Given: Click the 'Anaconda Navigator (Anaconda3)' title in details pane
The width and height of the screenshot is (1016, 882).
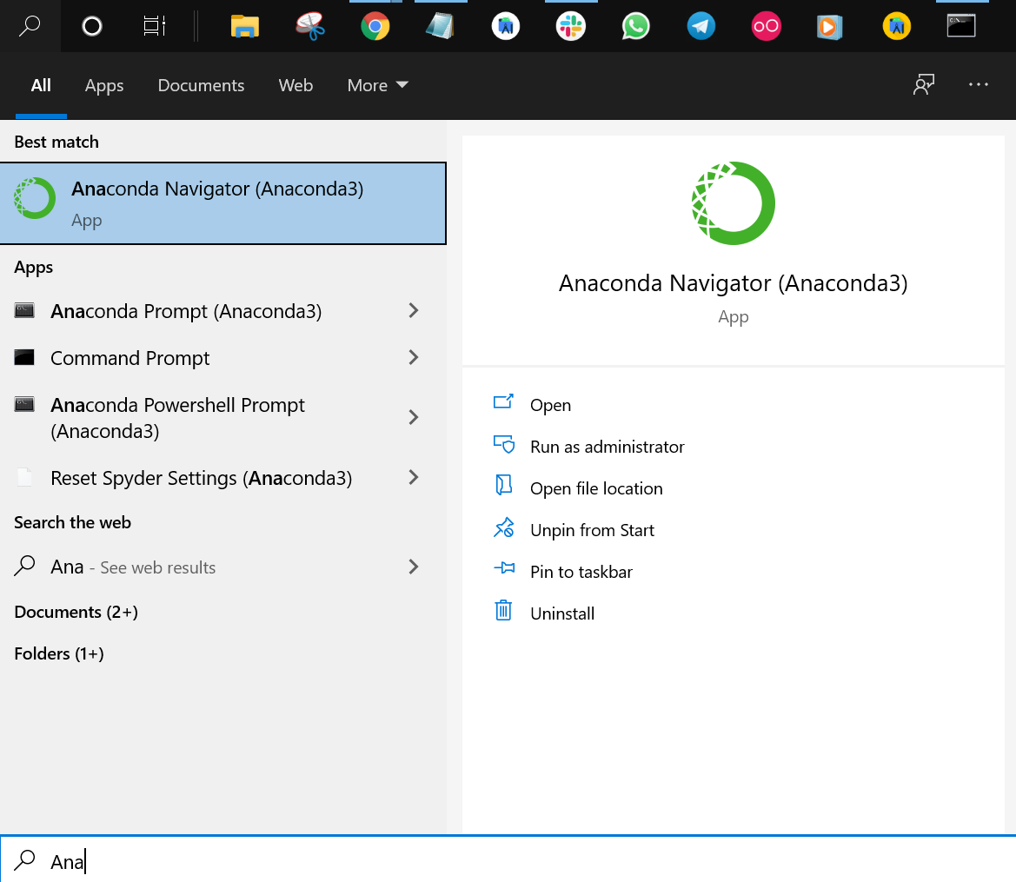Looking at the screenshot, I should 733,283.
